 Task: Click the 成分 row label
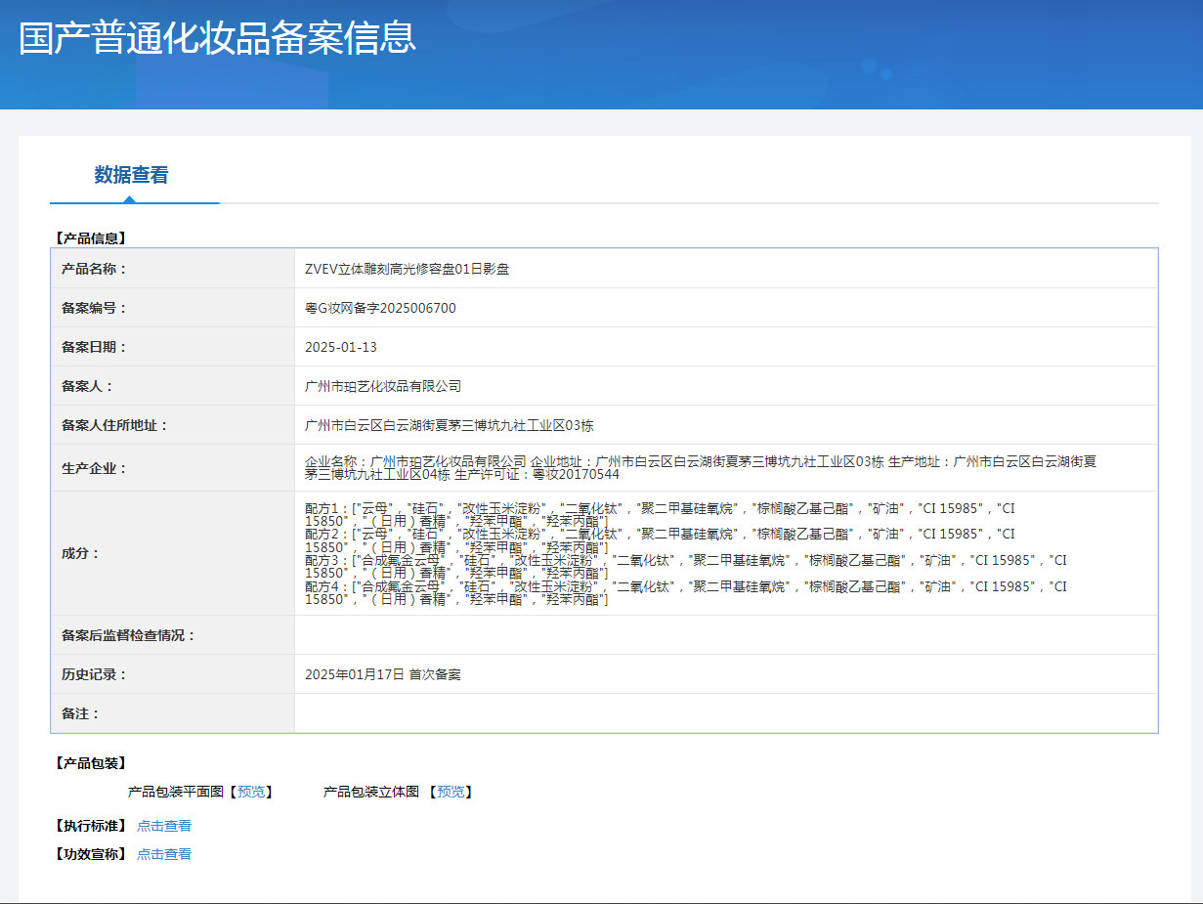81,553
